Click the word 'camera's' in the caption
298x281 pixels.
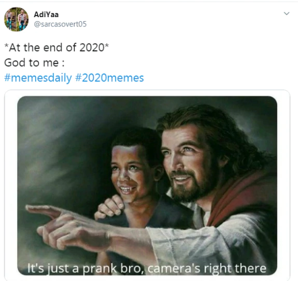pyautogui.click(x=174, y=269)
